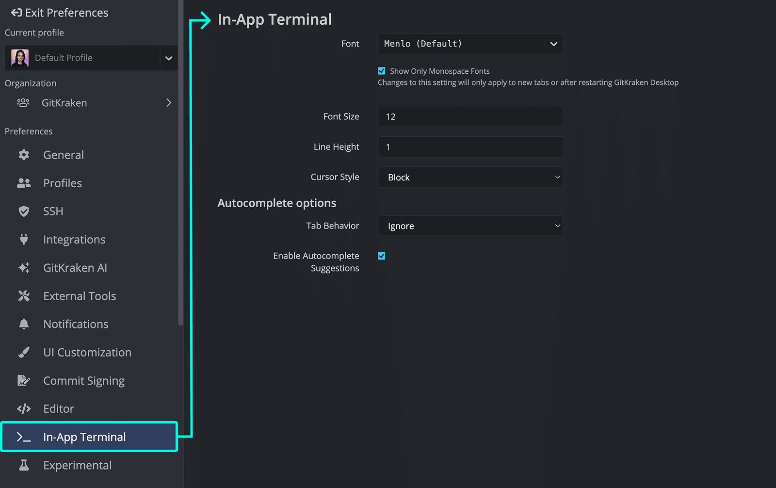776x488 pixels.
Task: Open the Font dropdown showing Menlo
Action: (469, 44)
